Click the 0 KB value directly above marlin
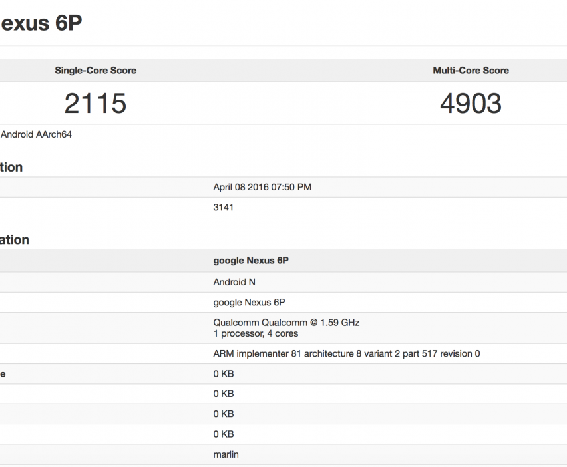Screen dimensions: 567x467 coord(223,434)
